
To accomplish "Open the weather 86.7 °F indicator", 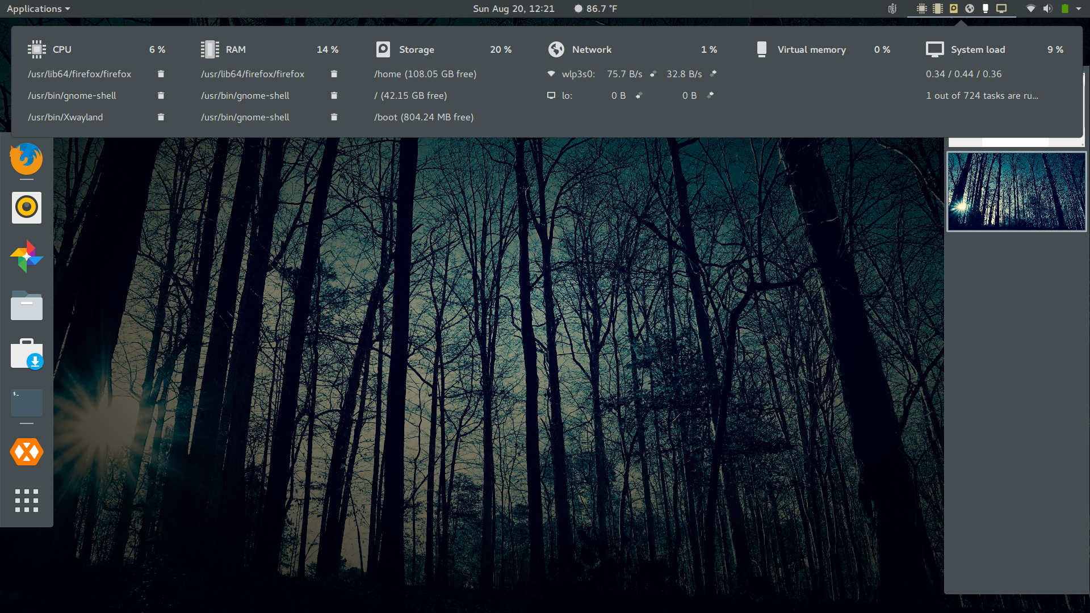I will (596, 9).
